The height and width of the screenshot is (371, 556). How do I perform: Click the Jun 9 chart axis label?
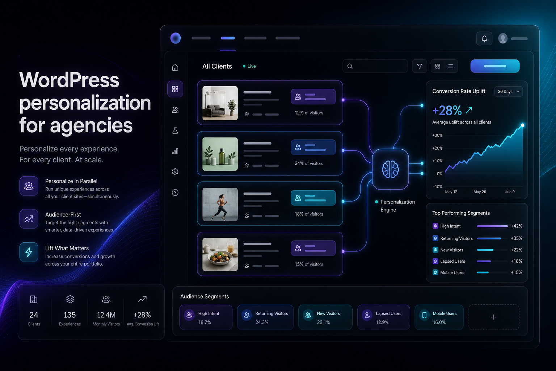[x=510, y=192]
